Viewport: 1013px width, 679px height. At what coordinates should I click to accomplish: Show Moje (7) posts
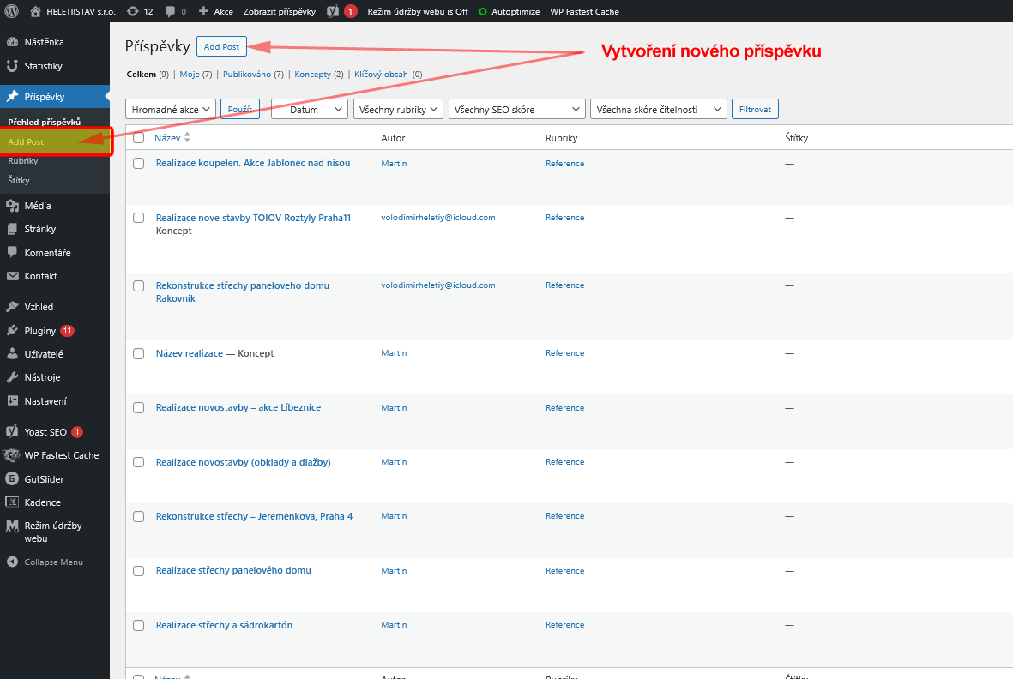pyautogui.click(x=196, y=75)
